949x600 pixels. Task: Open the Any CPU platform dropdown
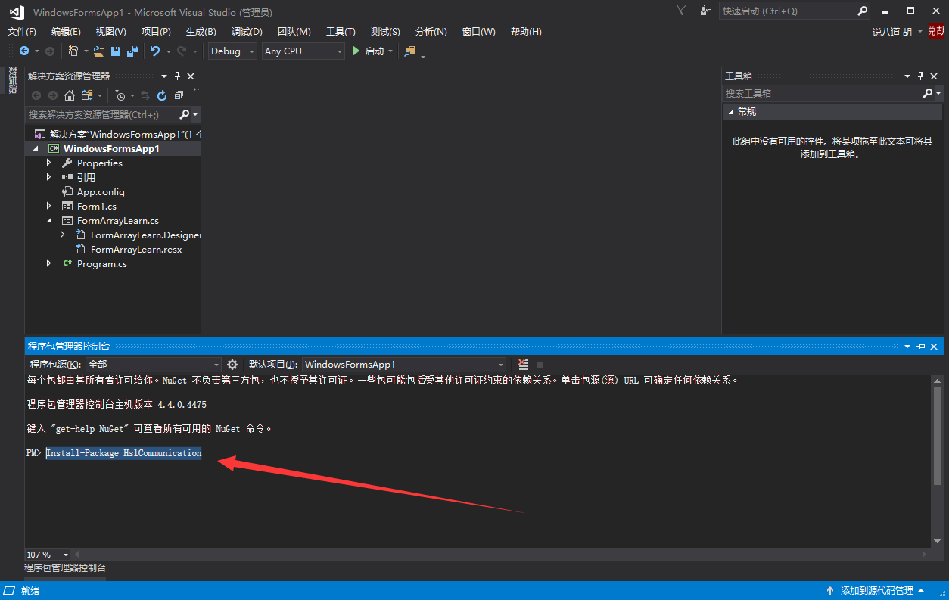pos(303,51)
